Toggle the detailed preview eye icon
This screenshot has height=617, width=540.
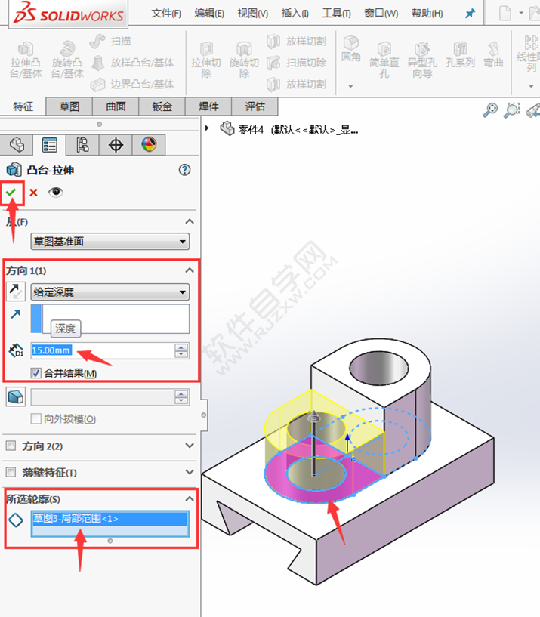click(x=55, y=192)
